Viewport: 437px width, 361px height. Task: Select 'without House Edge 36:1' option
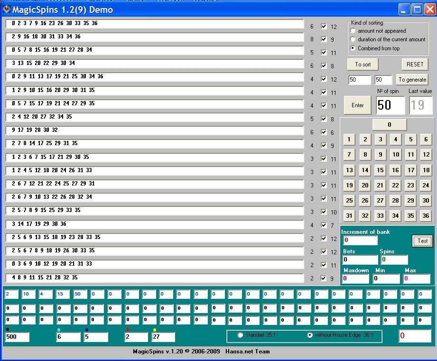coord(310,335)
